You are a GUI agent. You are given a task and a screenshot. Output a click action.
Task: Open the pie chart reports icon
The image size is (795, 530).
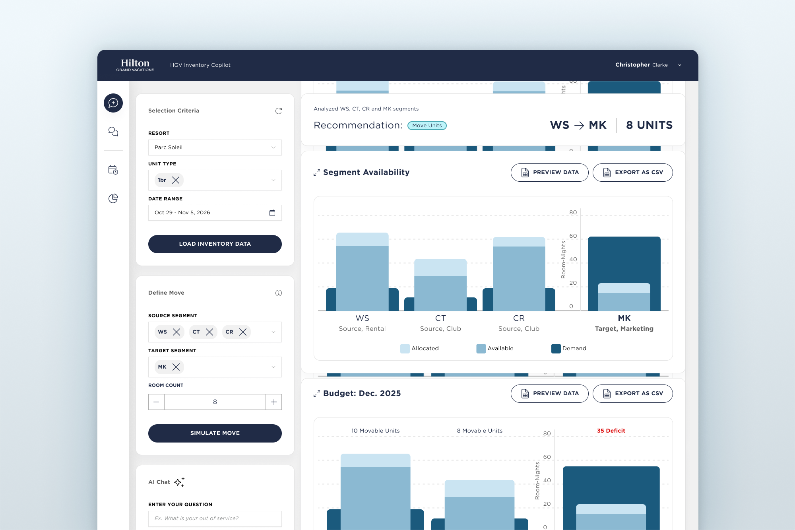113,198
